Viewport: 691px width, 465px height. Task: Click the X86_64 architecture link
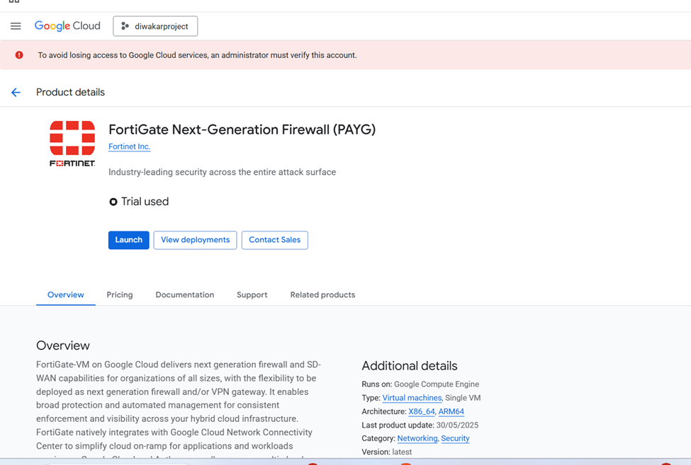point(422,412)
